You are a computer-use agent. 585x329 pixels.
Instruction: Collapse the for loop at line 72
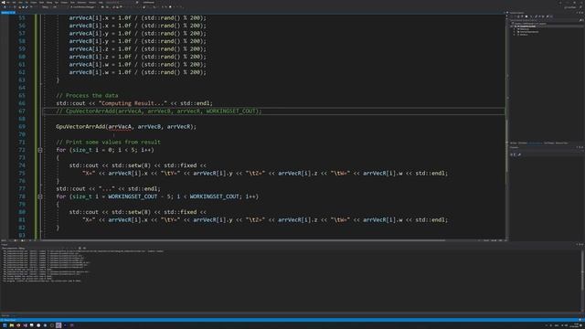tap(40, 150)
